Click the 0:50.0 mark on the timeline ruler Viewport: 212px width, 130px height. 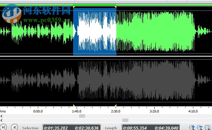(x=38, y=111)
